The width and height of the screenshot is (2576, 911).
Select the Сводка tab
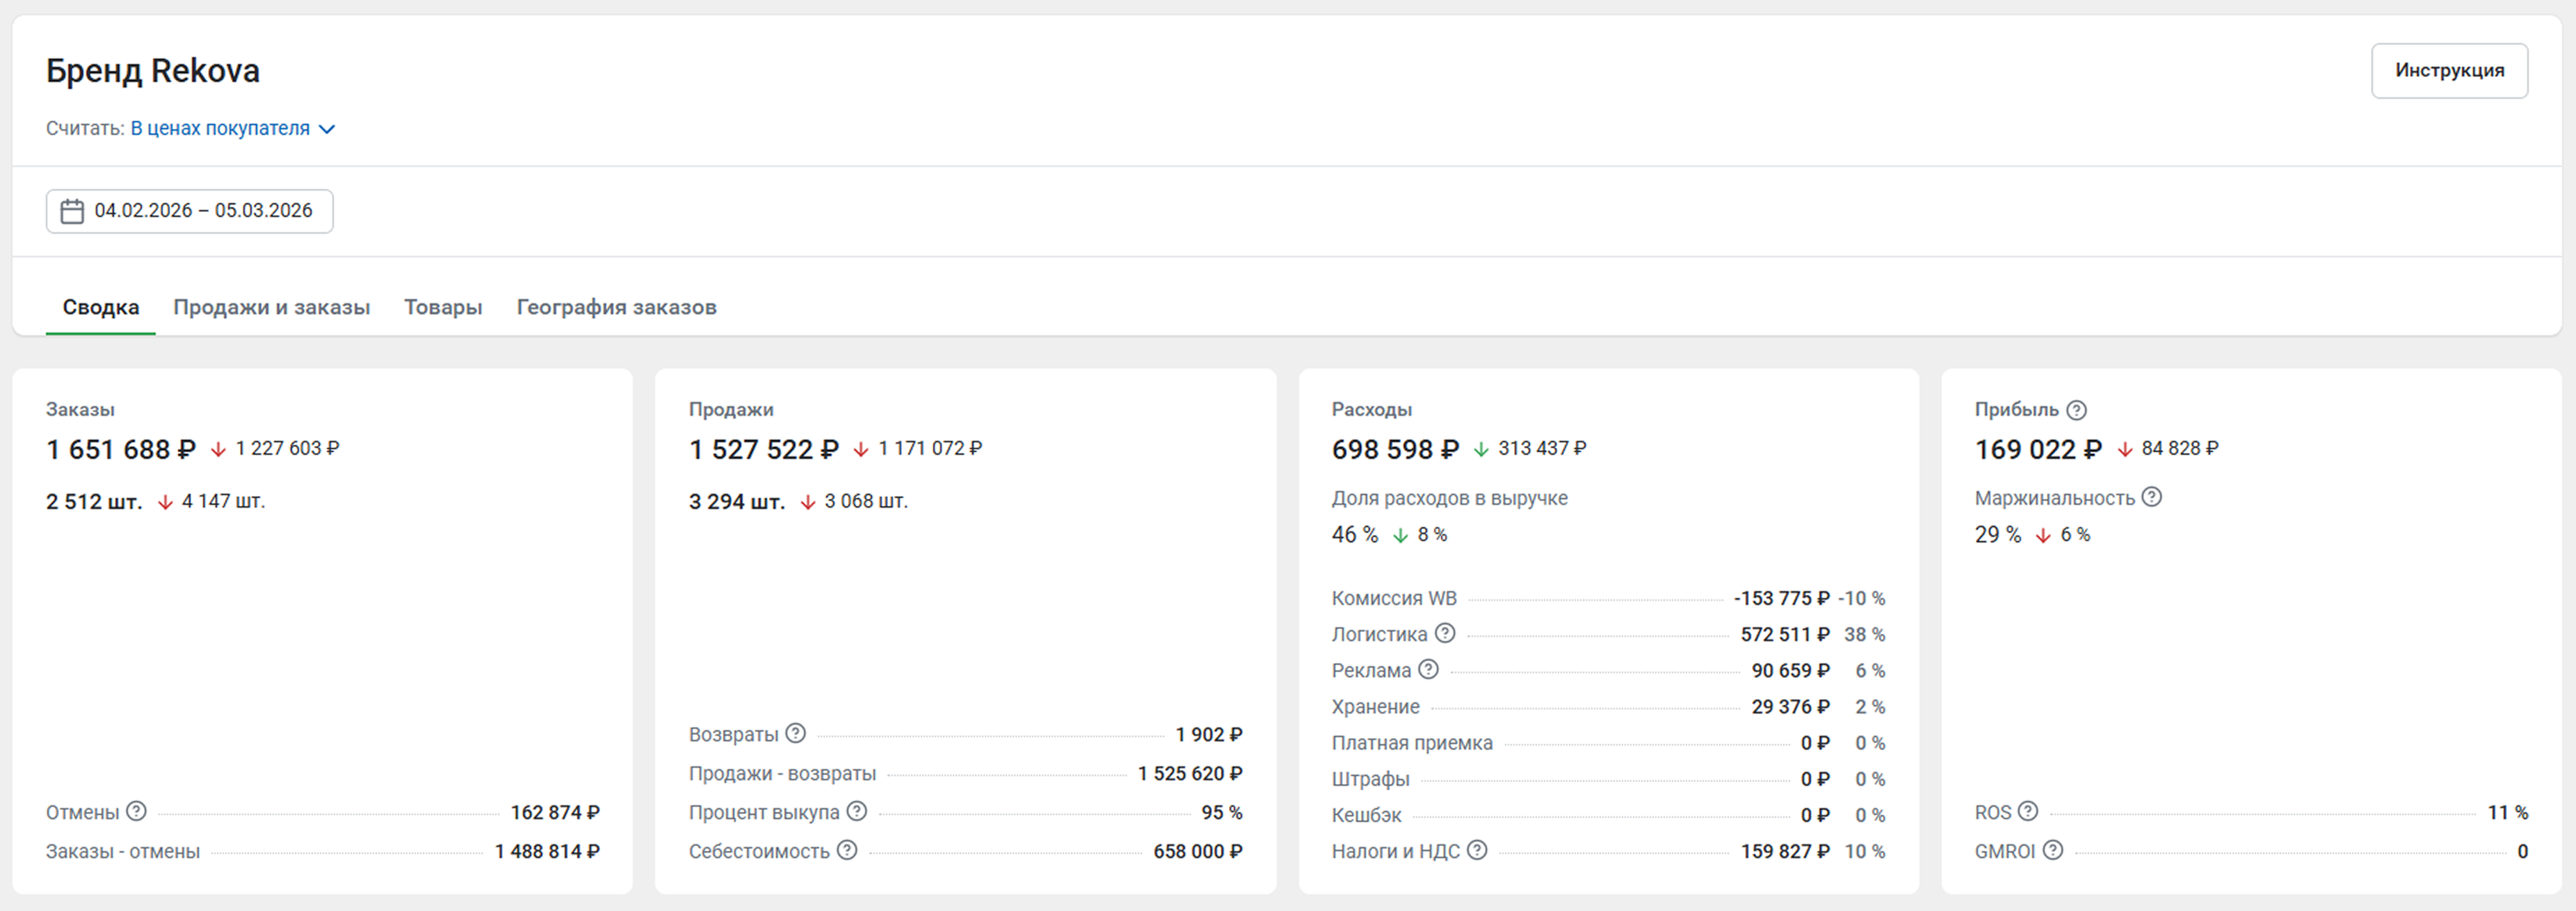100,307
